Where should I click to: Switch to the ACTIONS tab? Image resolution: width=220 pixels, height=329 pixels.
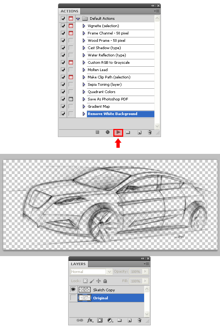coord(70,11)
